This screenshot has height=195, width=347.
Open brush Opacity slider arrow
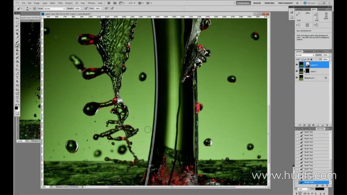[x=82, y=8]
